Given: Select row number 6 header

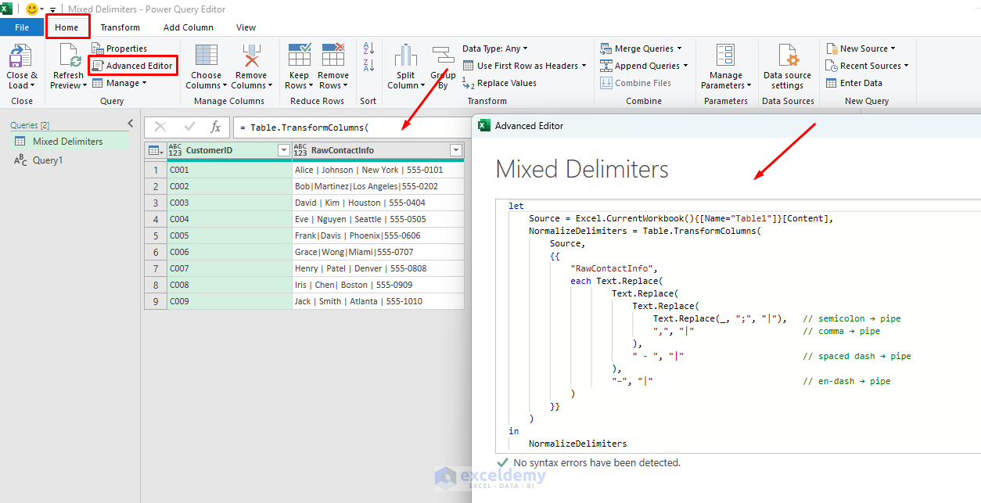Looking at the screenshot, I should [156, 252].
